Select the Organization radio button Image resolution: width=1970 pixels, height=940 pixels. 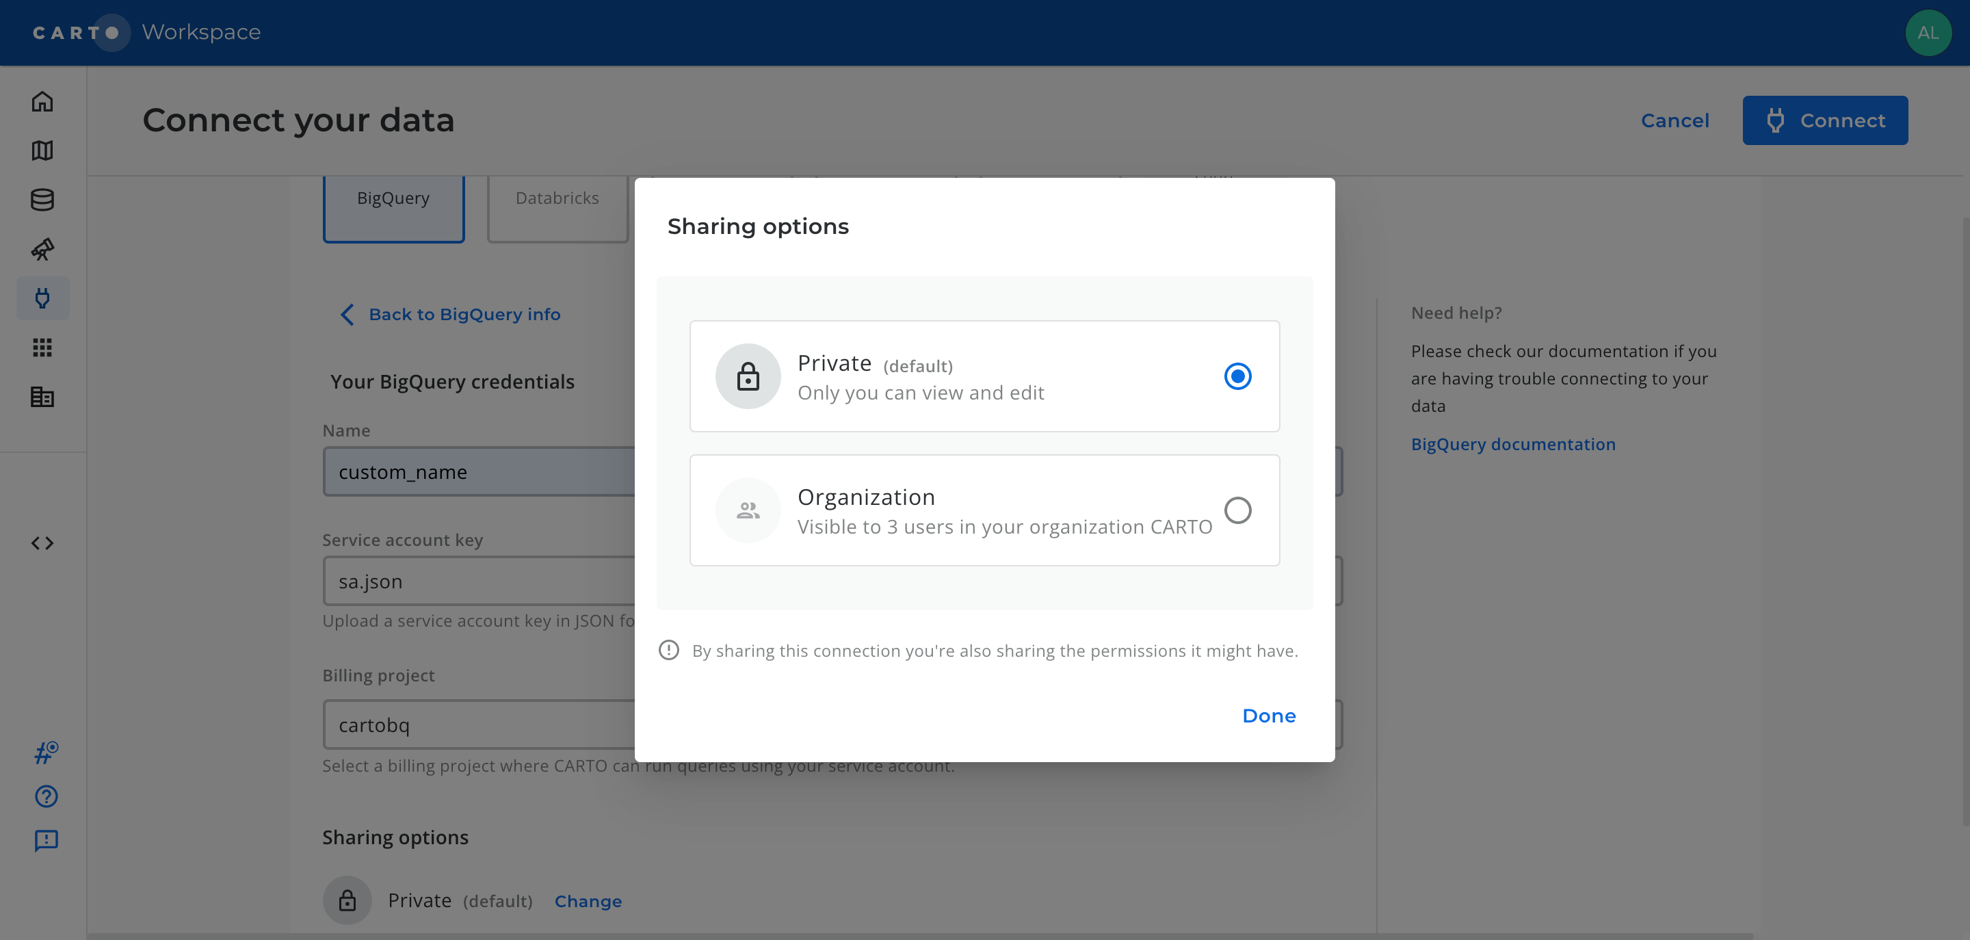click(1237, 510)
